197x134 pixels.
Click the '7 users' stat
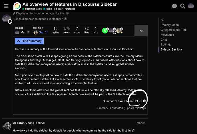point(77,30)
